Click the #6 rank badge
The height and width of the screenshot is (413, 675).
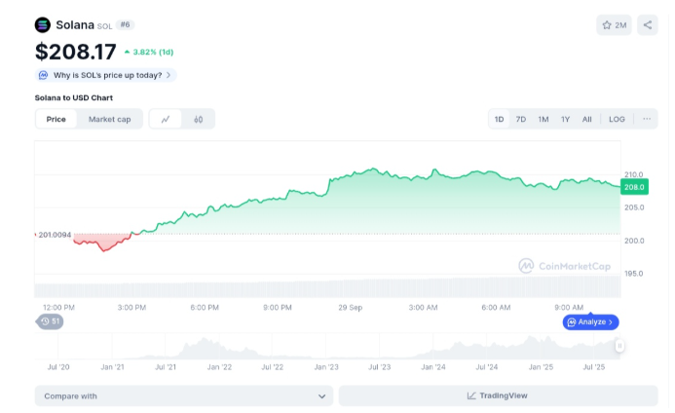pos(125,24)
